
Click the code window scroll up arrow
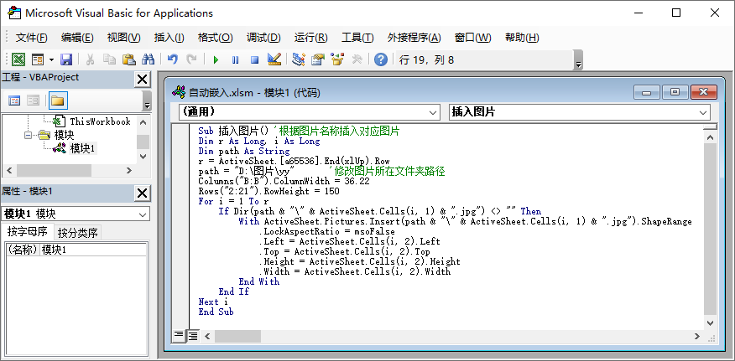point(710,137)
